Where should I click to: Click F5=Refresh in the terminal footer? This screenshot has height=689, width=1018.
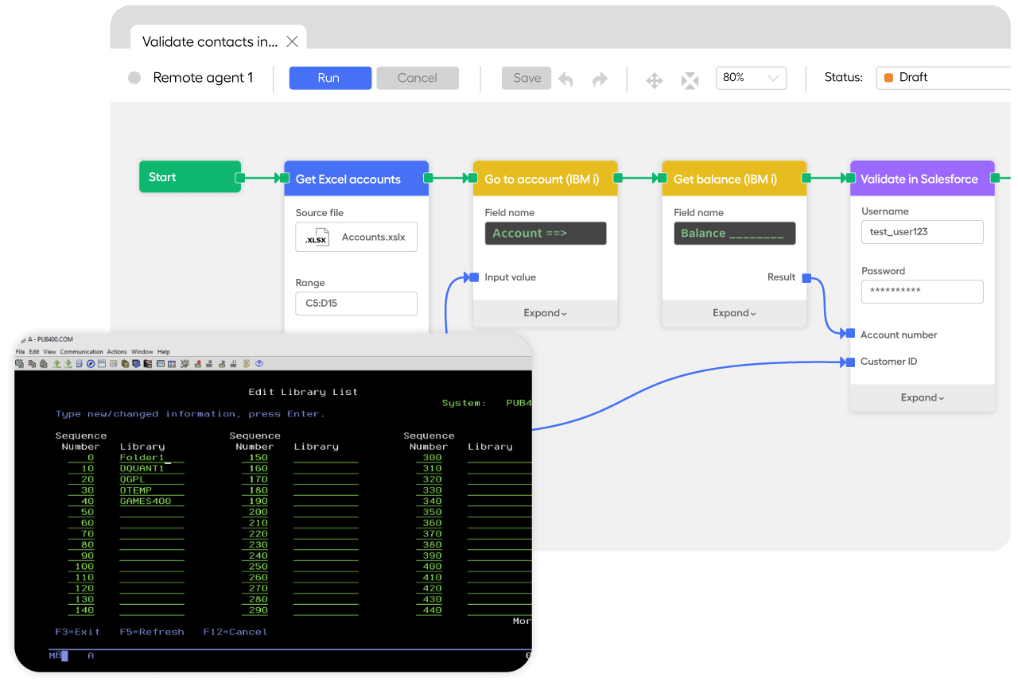152,632
